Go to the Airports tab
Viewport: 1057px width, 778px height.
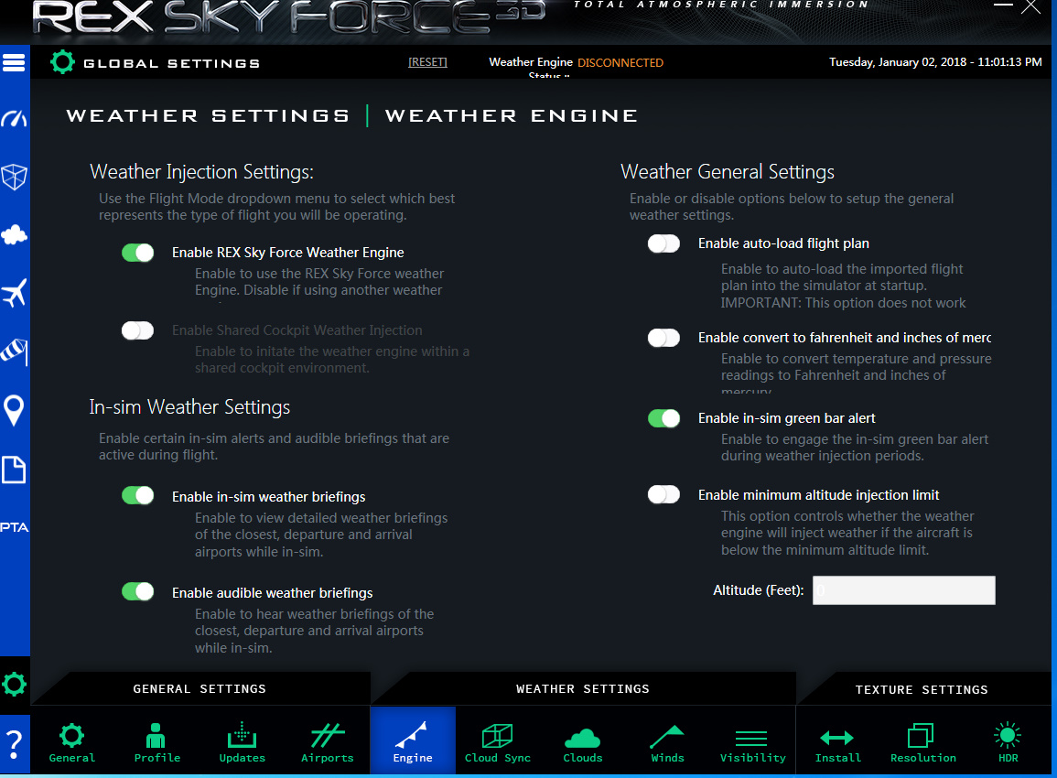[x=328, y=743]
